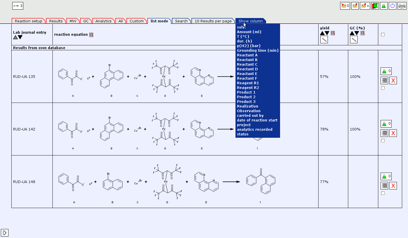This screenshot has width=408, height=238.
Task: Click the RUD-UA 135 journal entry text
Action: [x=24, y=77]
